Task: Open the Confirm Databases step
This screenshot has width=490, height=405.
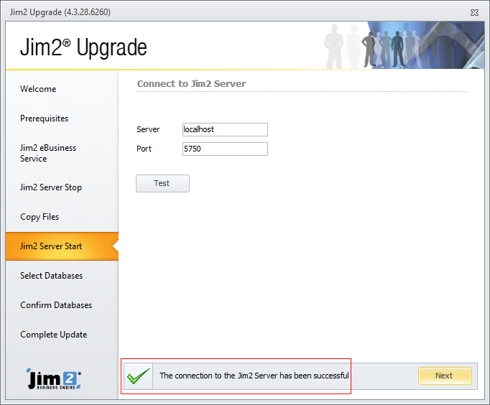Action: (56, 305)
